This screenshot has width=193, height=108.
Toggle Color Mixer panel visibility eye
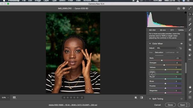coord(182,43)
